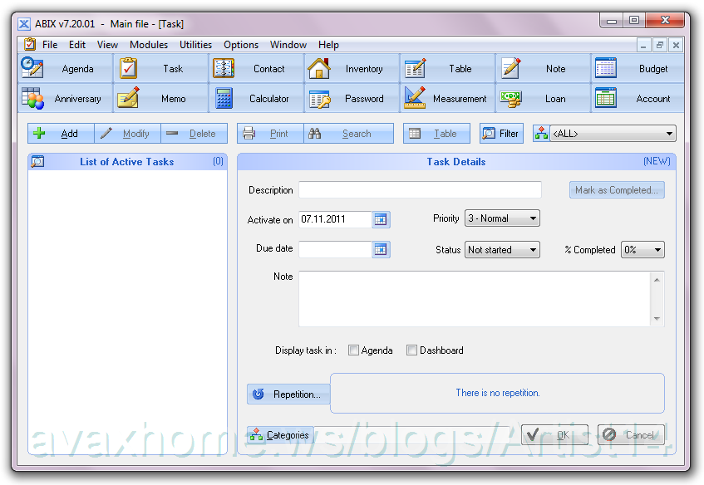Open the Memo module
The width and height of the screenshot is (704, 485).
point(160,98)
